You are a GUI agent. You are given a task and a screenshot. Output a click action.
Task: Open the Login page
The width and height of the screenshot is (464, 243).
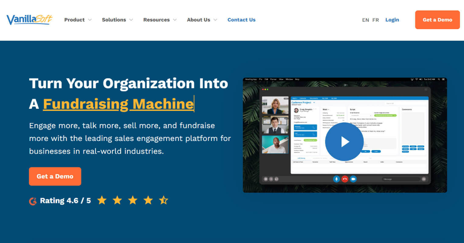click(x=392, y=20)
